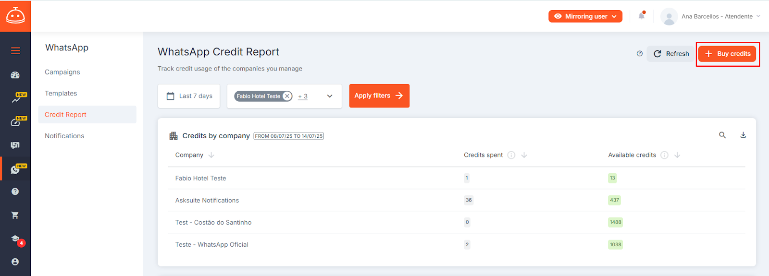
Task: Open the dashboard gauge sidebar icon
Action: point(15,75)
